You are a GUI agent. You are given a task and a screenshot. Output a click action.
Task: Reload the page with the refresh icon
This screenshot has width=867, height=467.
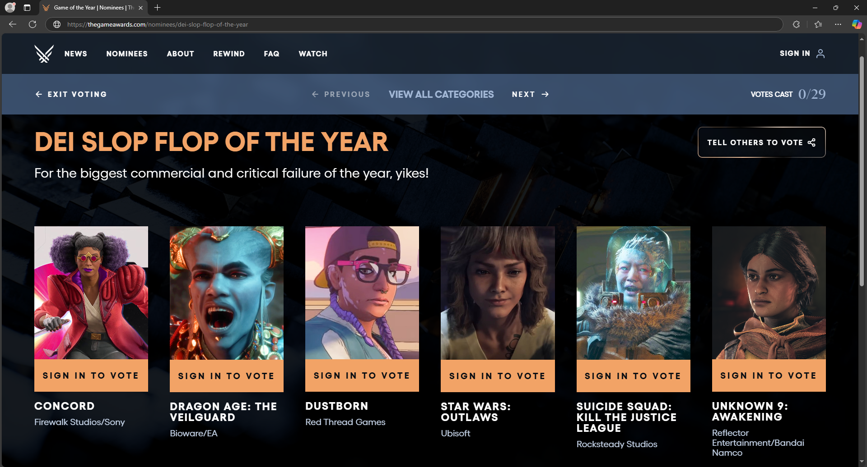33,24
